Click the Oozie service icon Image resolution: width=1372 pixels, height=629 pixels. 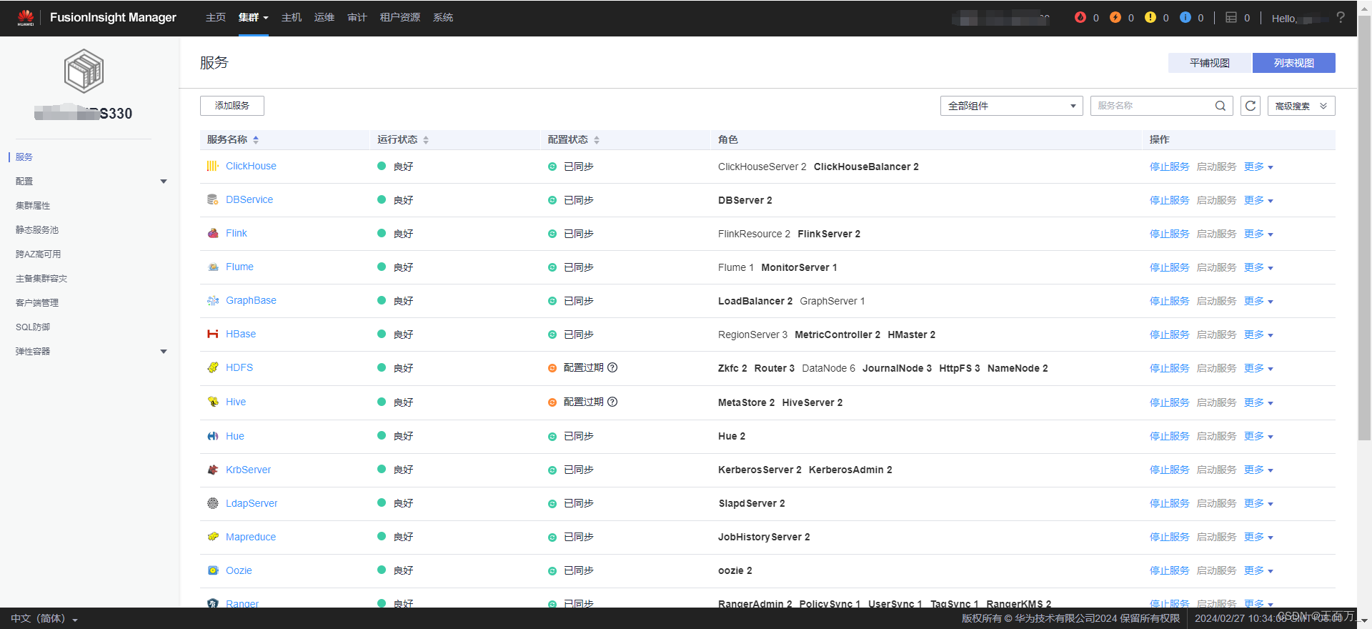click(x=212, y=570)
